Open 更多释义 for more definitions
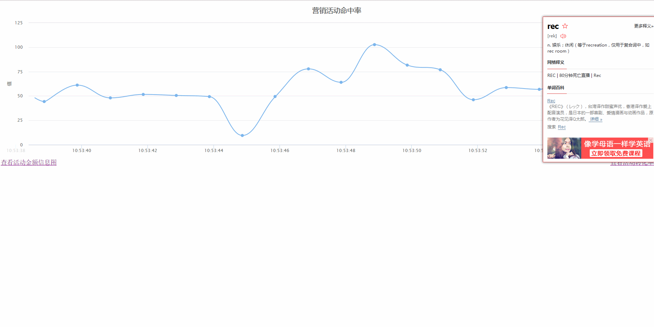 tap(643, 26)
